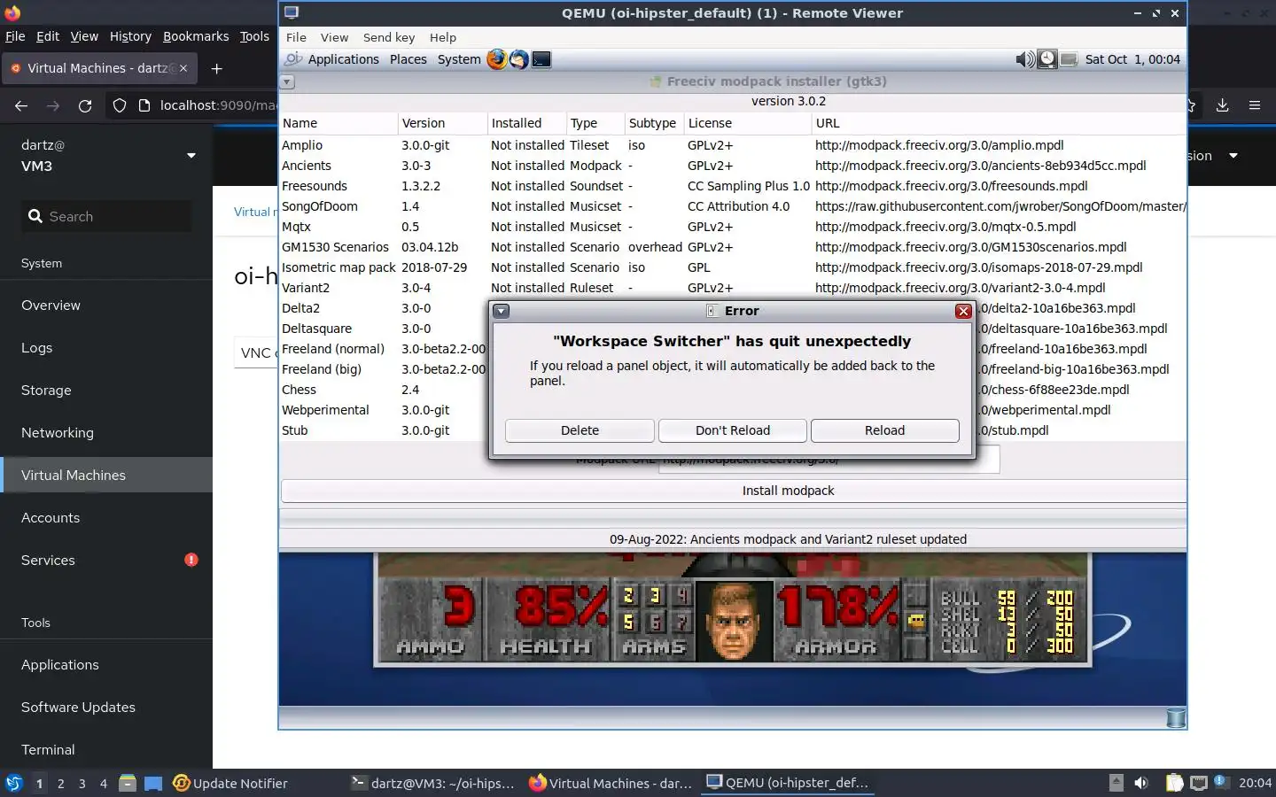
Task: Click the host taskbar volume icon
Action: pyautogui.click(x=1141, y=783)
